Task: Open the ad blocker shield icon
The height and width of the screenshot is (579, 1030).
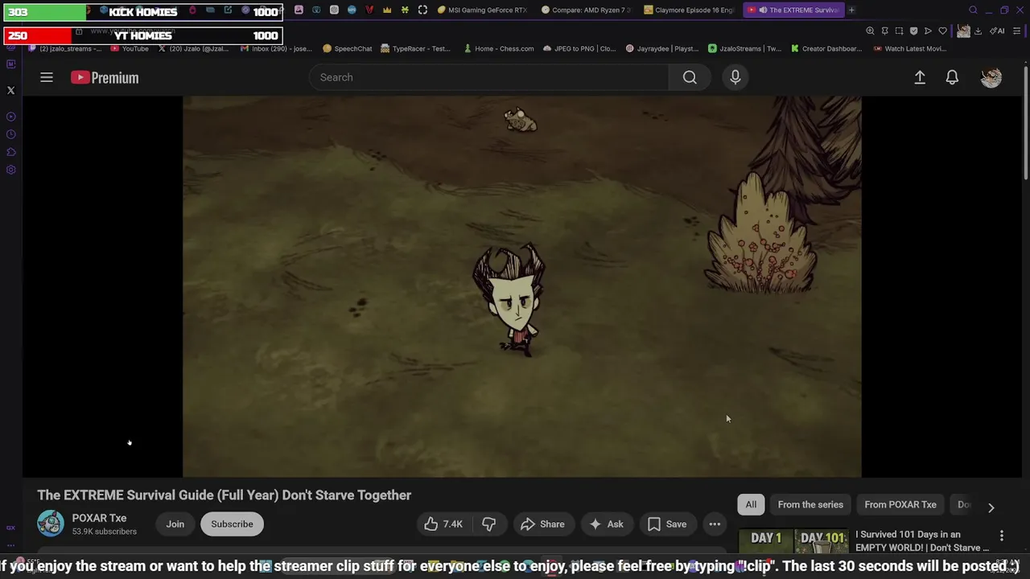Action: (x=913, y=31)
